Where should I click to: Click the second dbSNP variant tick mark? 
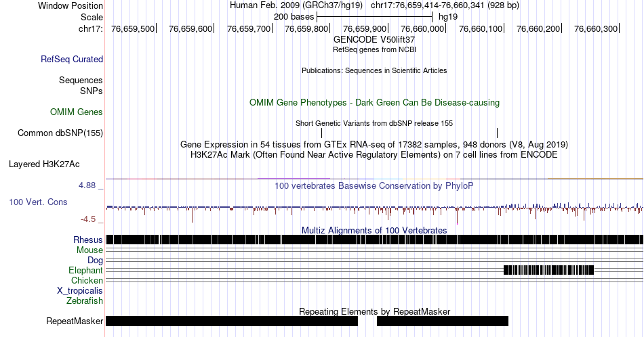(x=497, y=133)
